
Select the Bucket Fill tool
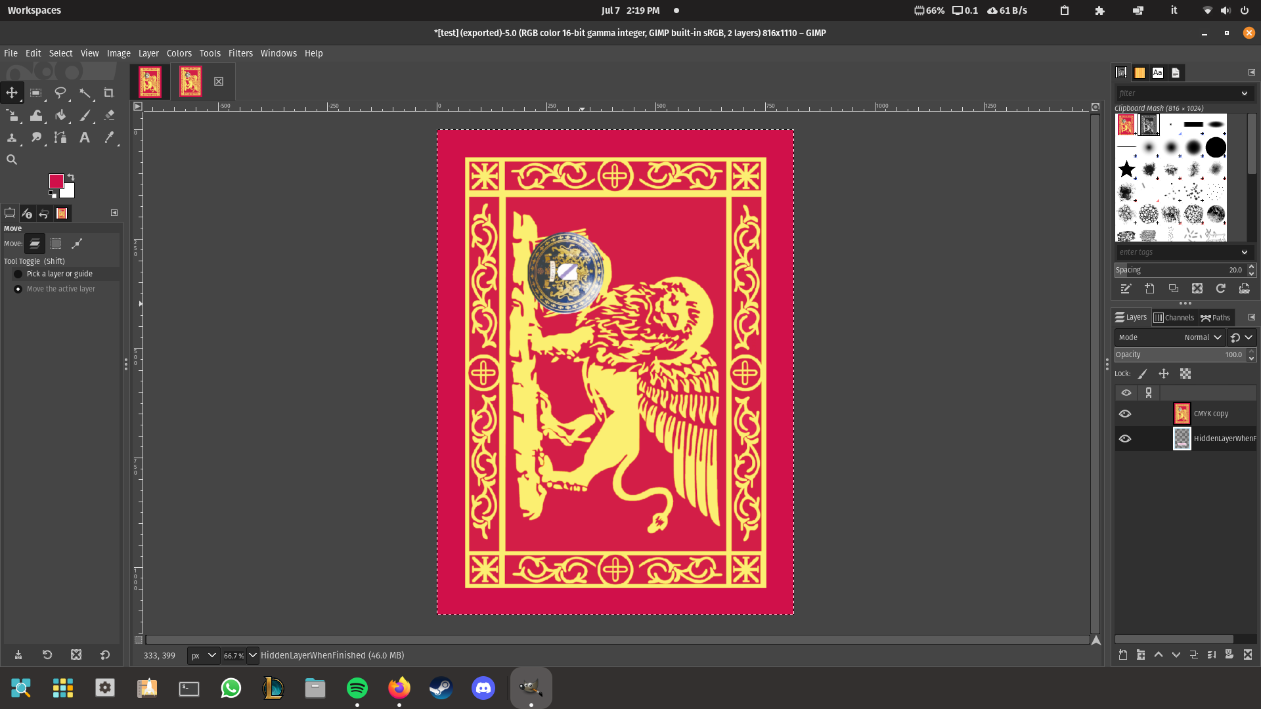click(x=60, y=116)
